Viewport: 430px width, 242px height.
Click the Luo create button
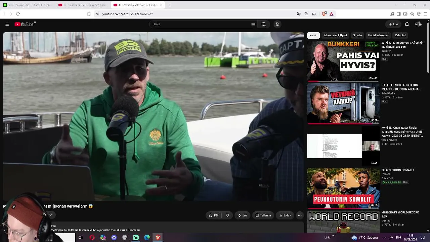[393, 24]
